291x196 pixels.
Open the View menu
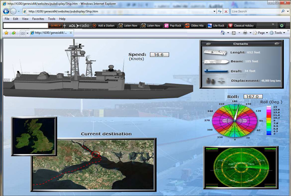[x=25, y=19]
